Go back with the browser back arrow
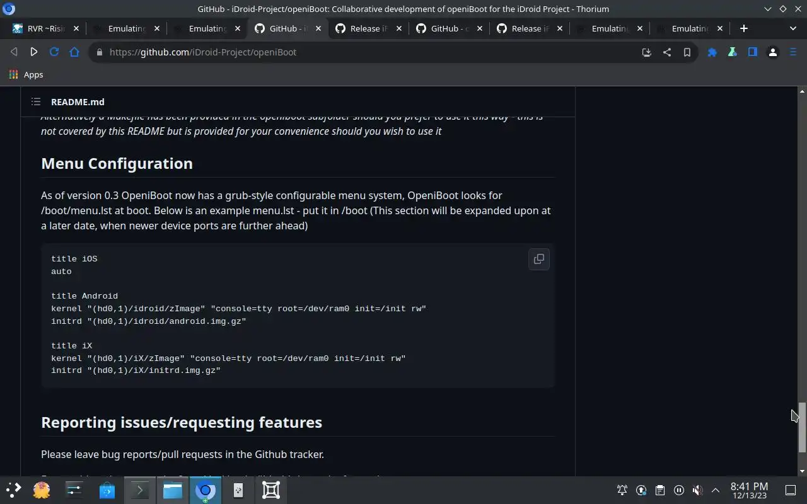Screen dimensions: 807x504 click(14, 52)
